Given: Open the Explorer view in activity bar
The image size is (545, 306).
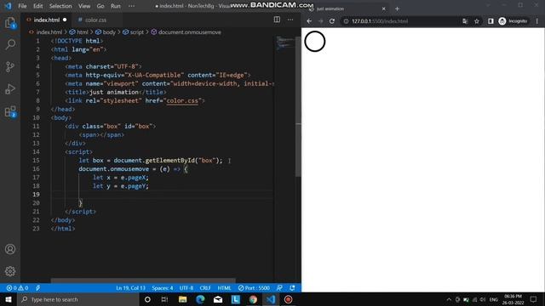Looking at the screenshot, I should [x=10, y=23].
